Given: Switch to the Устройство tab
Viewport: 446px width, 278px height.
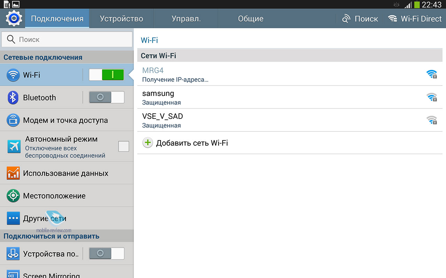Looking at the screenshot, I should 122,18.
